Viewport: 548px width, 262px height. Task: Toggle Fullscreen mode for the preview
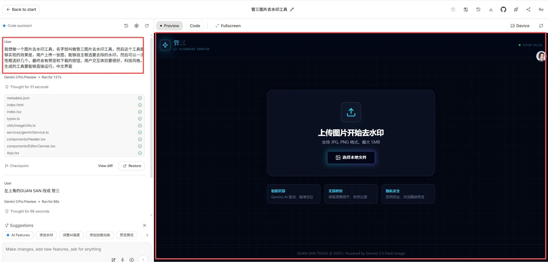[x=228, y=26]
